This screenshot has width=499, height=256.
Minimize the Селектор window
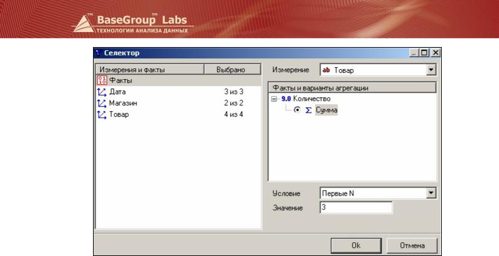pos(414,53)
